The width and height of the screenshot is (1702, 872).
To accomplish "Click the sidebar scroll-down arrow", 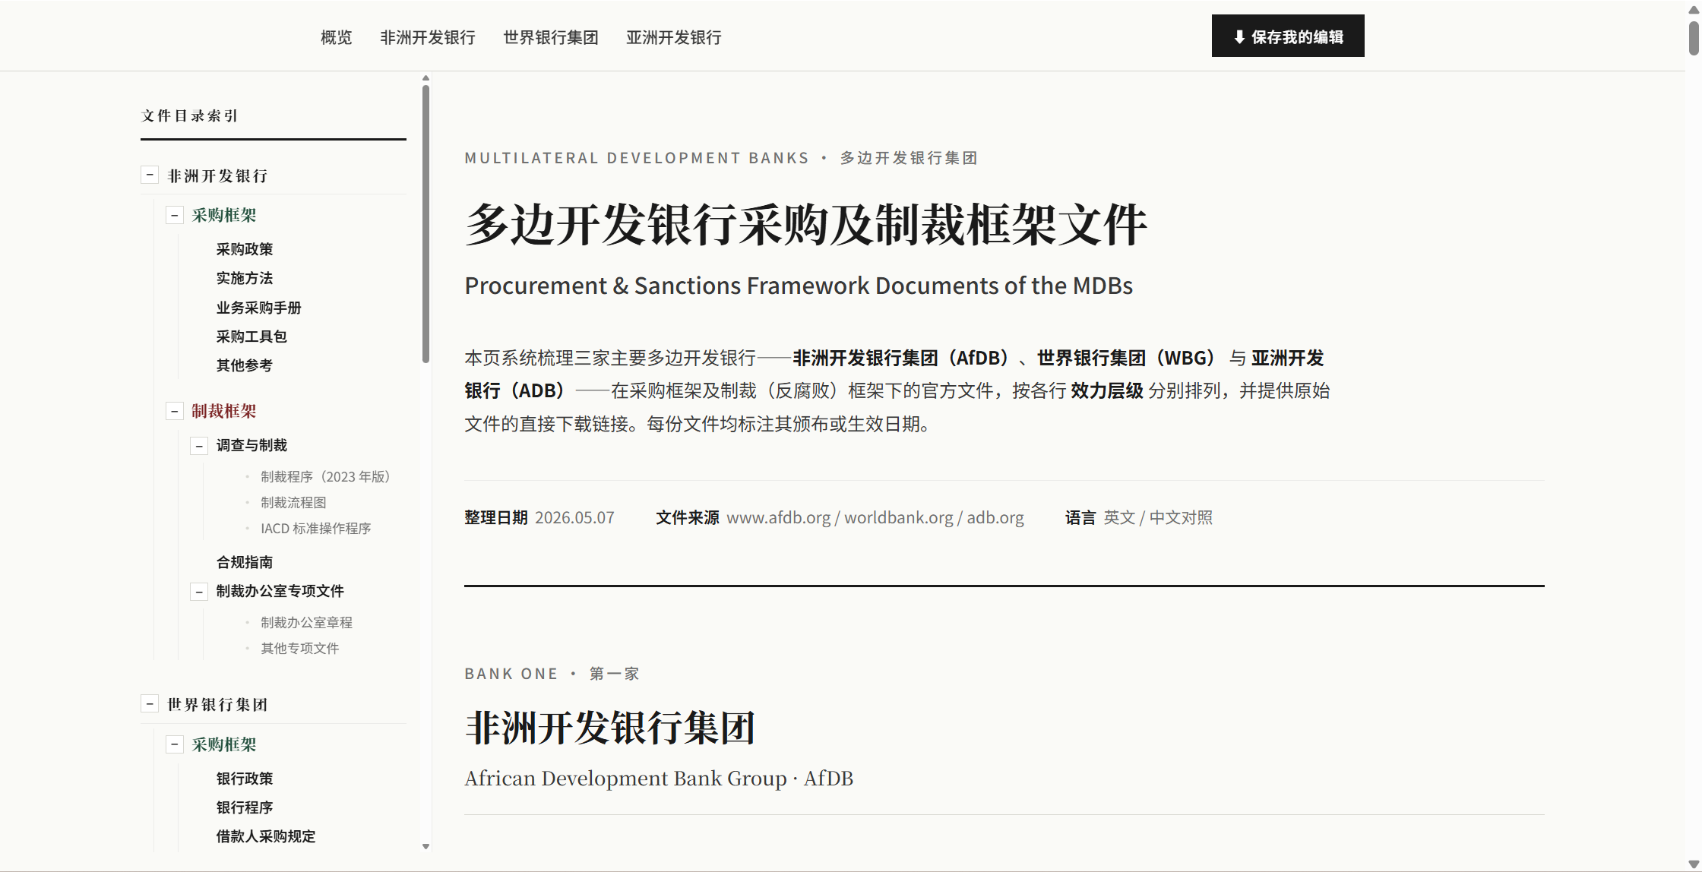I will pyautogui.click(x=425, y=846).
